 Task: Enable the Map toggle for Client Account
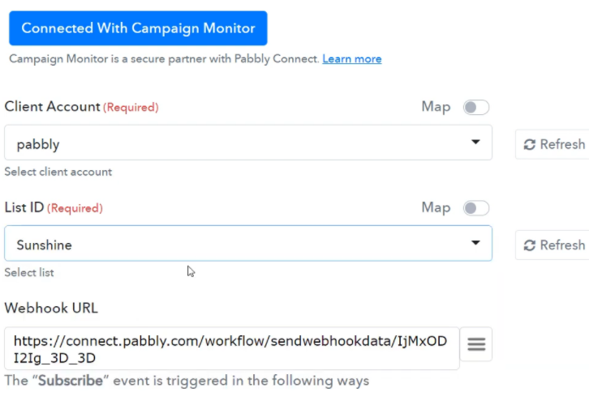[x=475, y=107]
